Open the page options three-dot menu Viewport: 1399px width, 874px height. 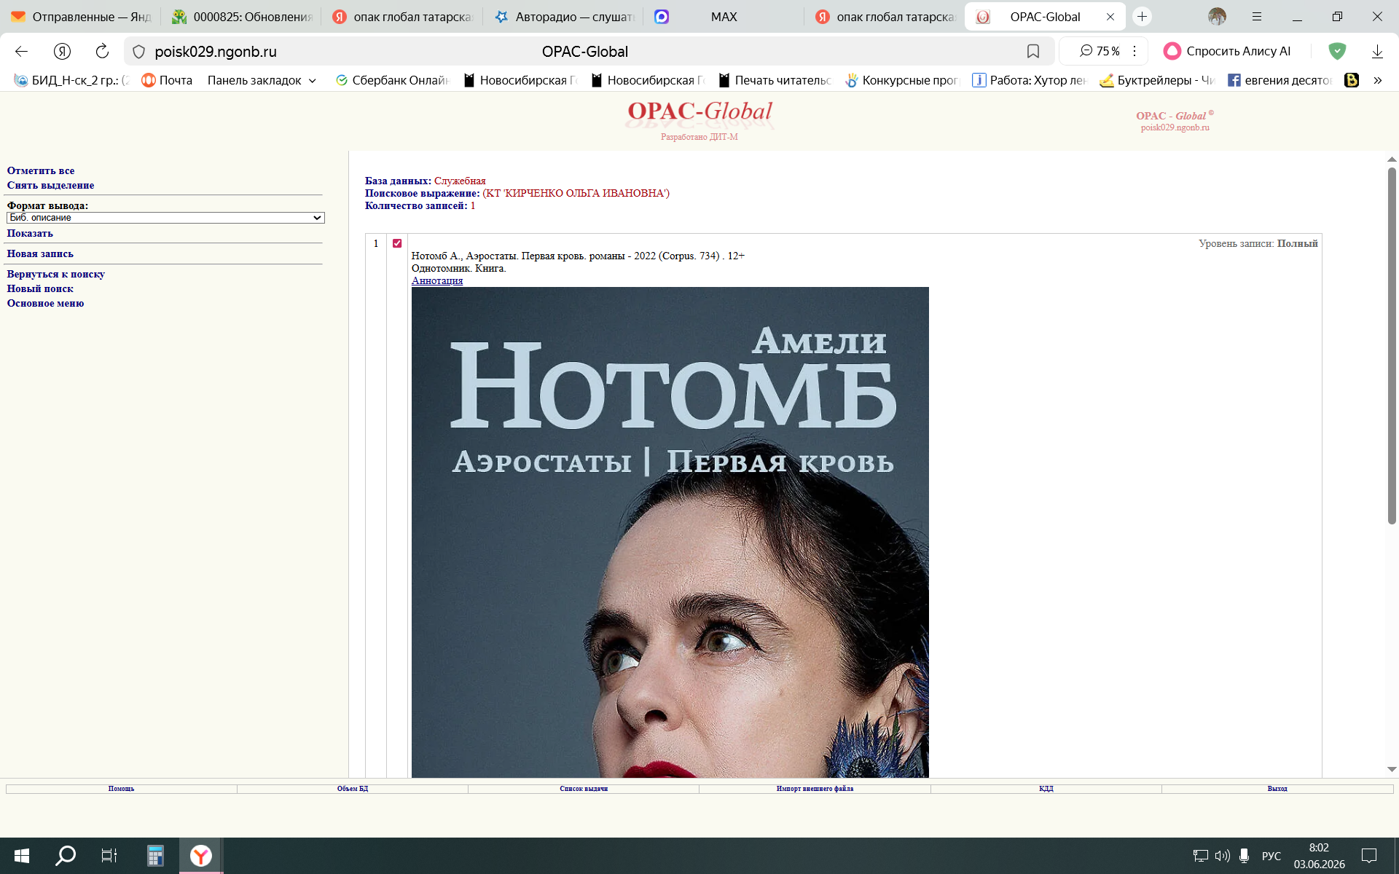click(1135, 51)
